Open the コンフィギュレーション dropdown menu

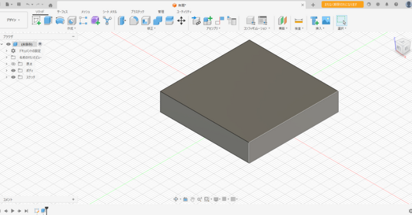point(257,28)
